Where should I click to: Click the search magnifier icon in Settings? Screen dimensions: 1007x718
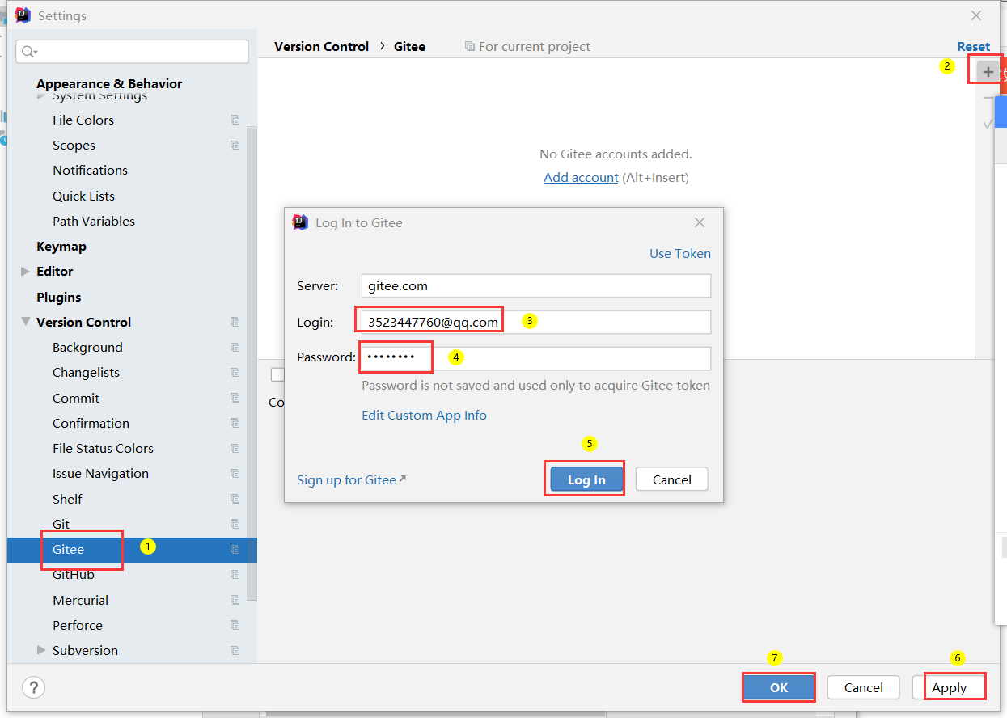point(29,52)
